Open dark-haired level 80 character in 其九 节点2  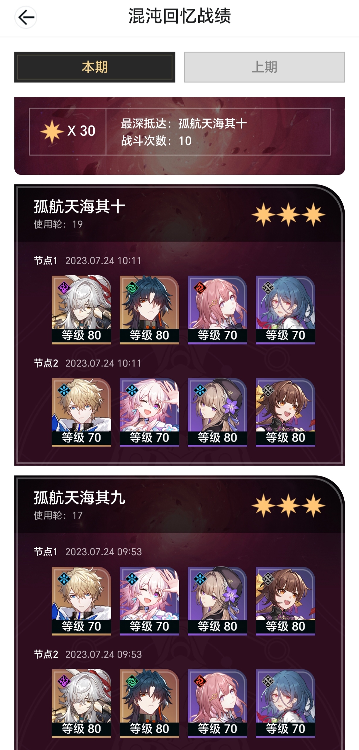150,703
